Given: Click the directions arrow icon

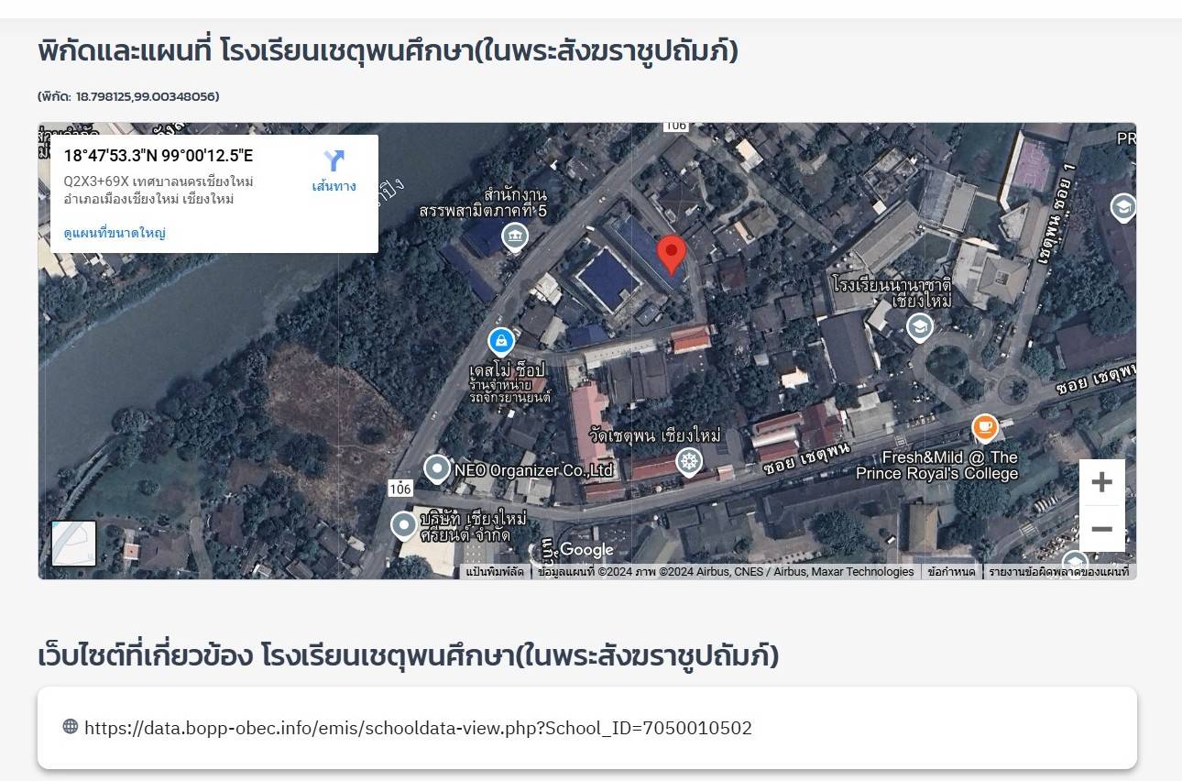Looking at the screenshot, I should click(334, 161).
